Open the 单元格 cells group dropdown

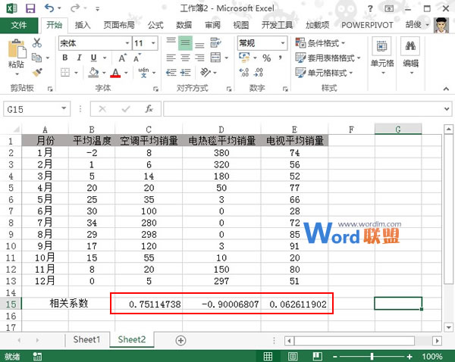pyautogui.click(x=382, y=56)
